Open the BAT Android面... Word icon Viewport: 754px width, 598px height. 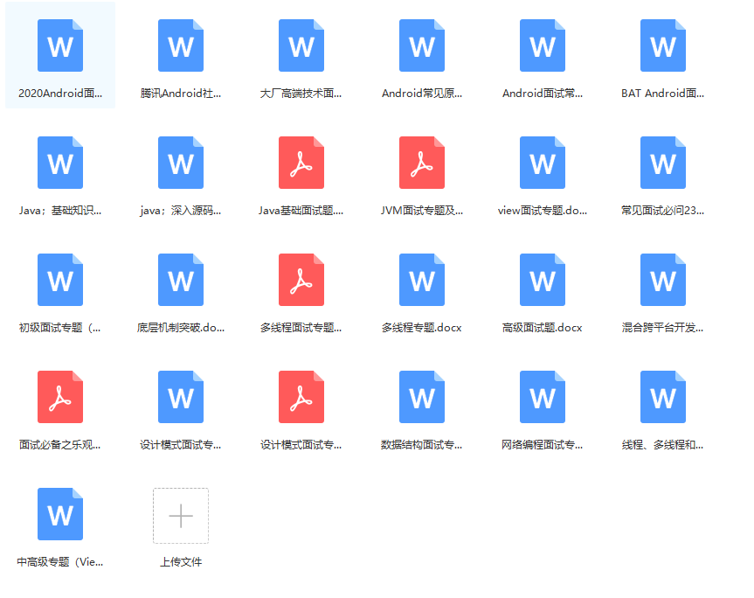click(663, 45)
